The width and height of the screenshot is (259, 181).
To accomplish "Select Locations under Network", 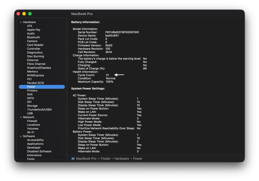I will tap(33, 125).
